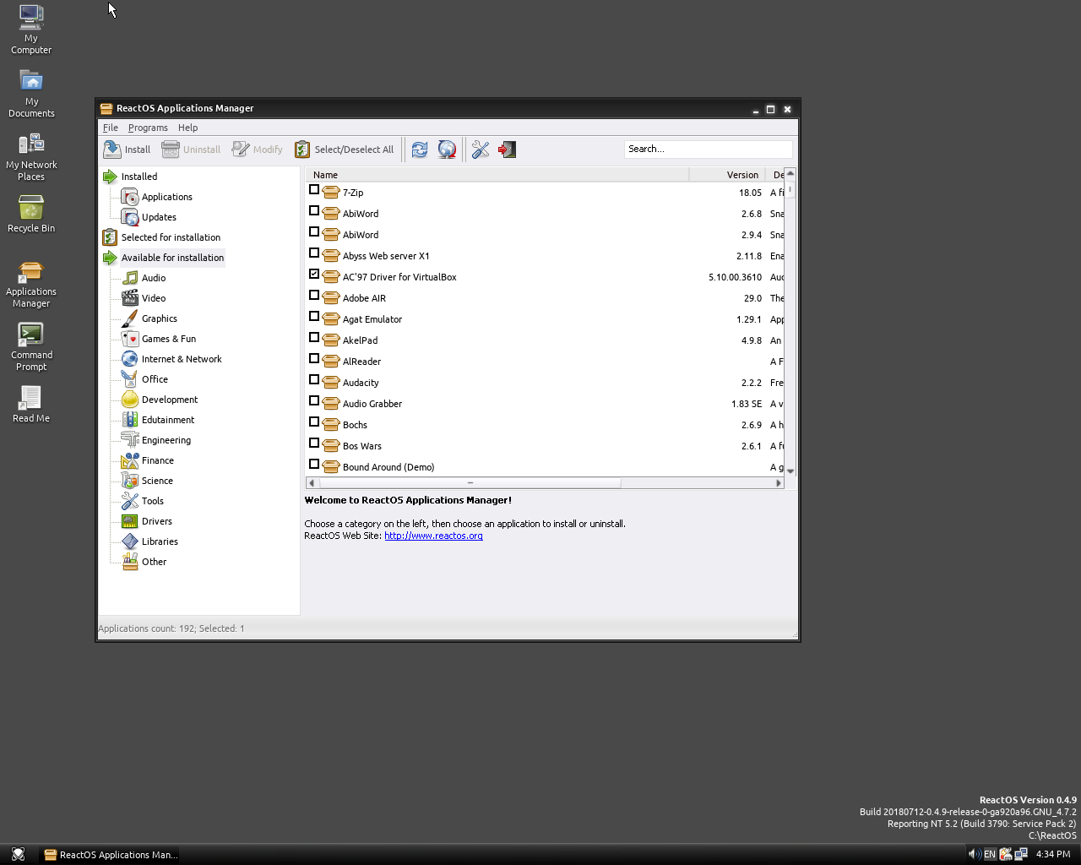The width and height of the screenshot is (1081, 865).
Task: Enable the Audacity checkbox
Action: (314, 379)
